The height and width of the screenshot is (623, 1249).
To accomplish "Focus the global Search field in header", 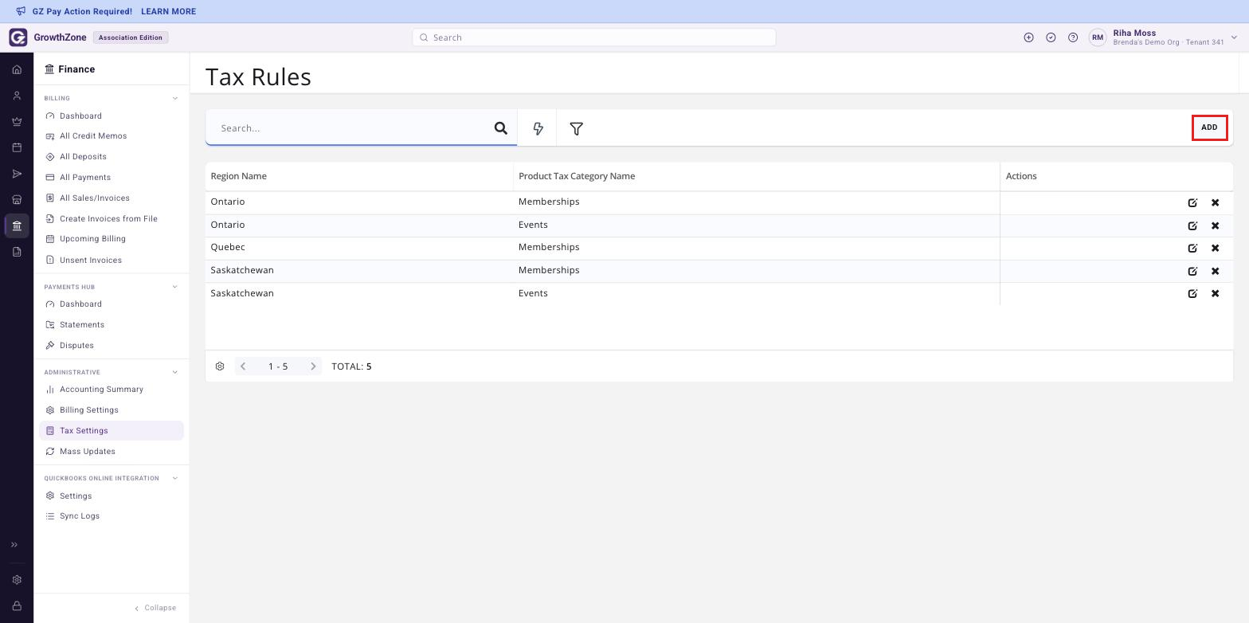I will click(594, 37).
